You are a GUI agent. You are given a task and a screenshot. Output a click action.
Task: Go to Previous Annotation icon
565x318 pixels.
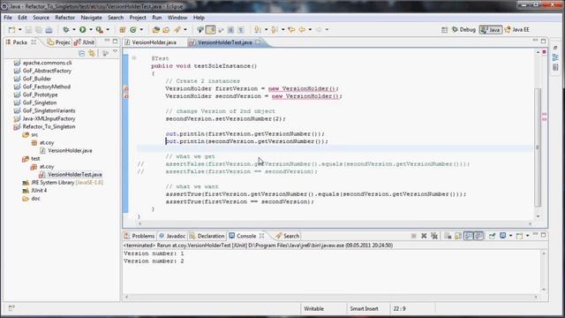click(275, 29)
